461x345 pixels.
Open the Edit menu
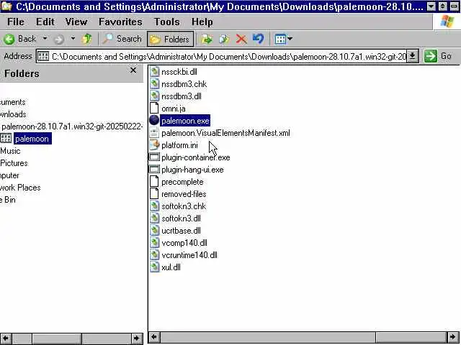(x=45, y=22)
